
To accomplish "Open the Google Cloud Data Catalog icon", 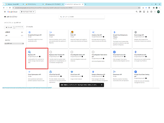I will click(136, 72).
